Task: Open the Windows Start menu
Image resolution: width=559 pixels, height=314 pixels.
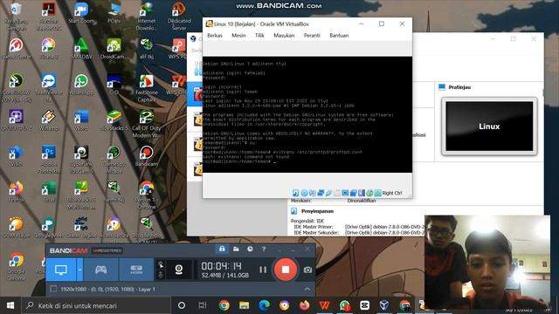Action: coord(10,305)
